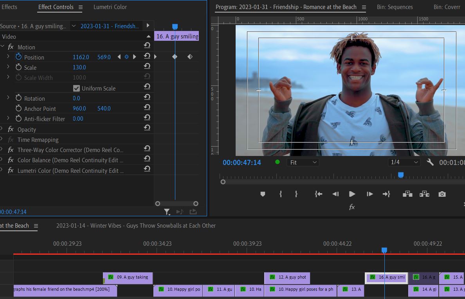Expand the Time Remapping effect

pos(2,139)
